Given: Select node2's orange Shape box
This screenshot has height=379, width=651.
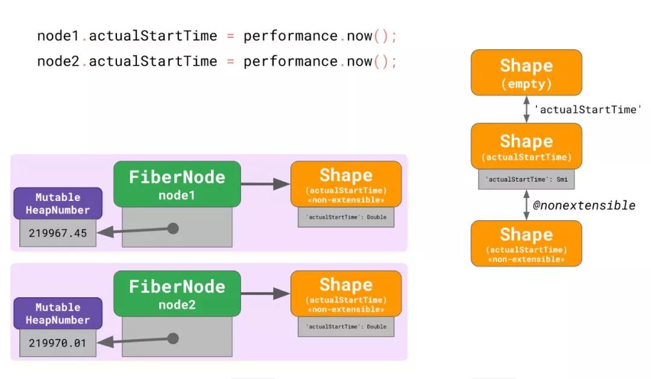Looking at the screenshot, I should [346, 294].
